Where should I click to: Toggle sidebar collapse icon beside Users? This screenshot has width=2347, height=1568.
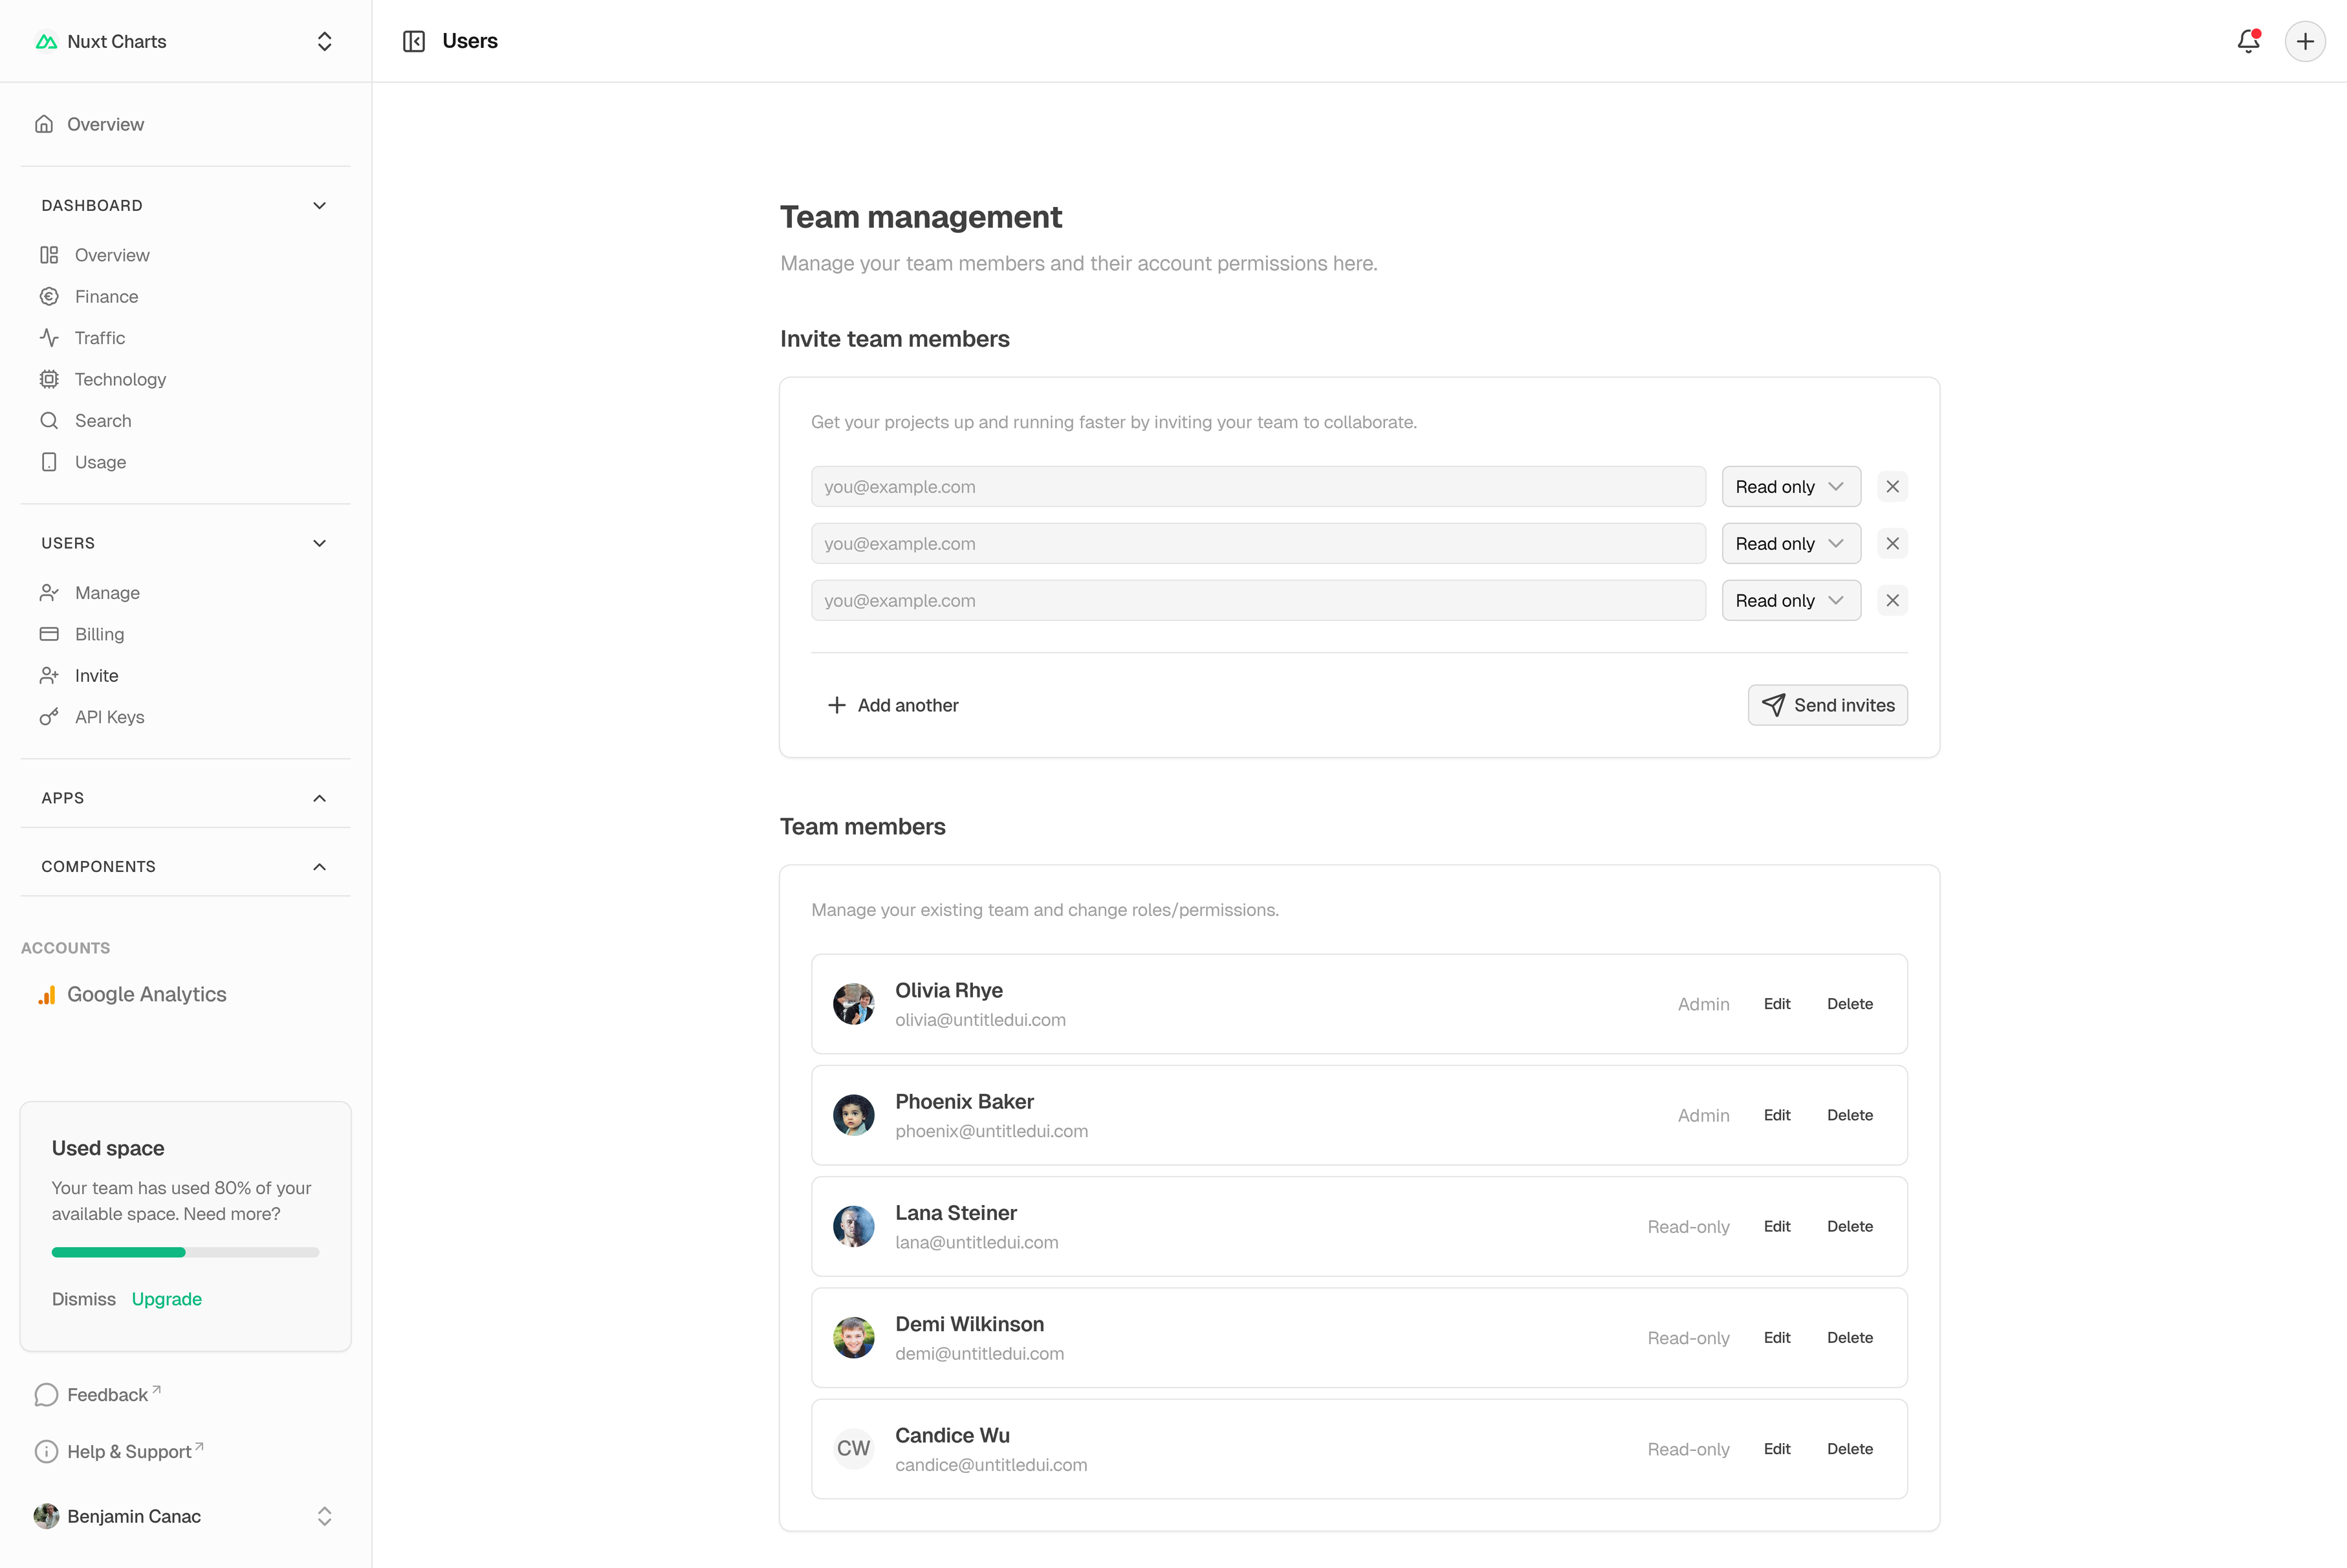(x=413, y=41)
